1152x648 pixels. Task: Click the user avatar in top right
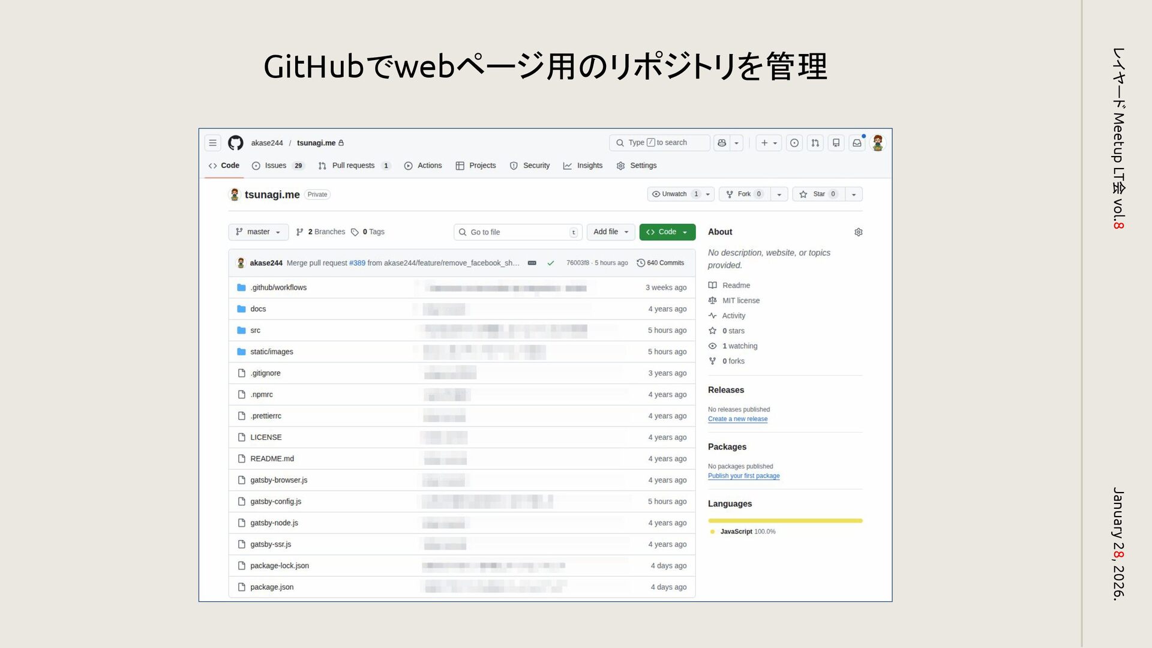878,143
